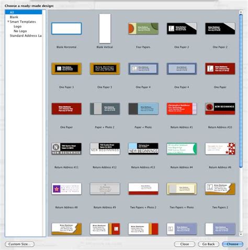Pick blue-bordered One Paper 4 without logo
Viewport: 248px width, 250px height.
point(182,69)
